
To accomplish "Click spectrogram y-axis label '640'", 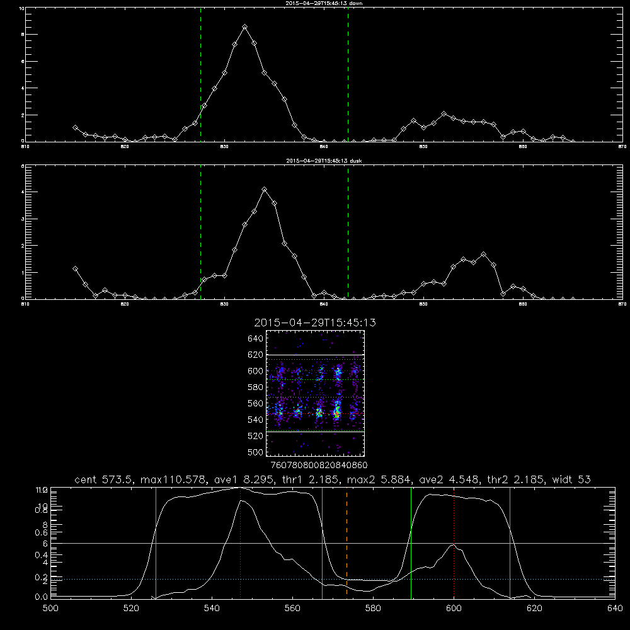I will coord(256,339).
